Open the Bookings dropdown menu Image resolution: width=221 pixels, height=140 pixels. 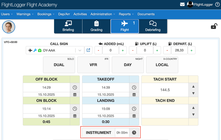[x=46, y=14]
